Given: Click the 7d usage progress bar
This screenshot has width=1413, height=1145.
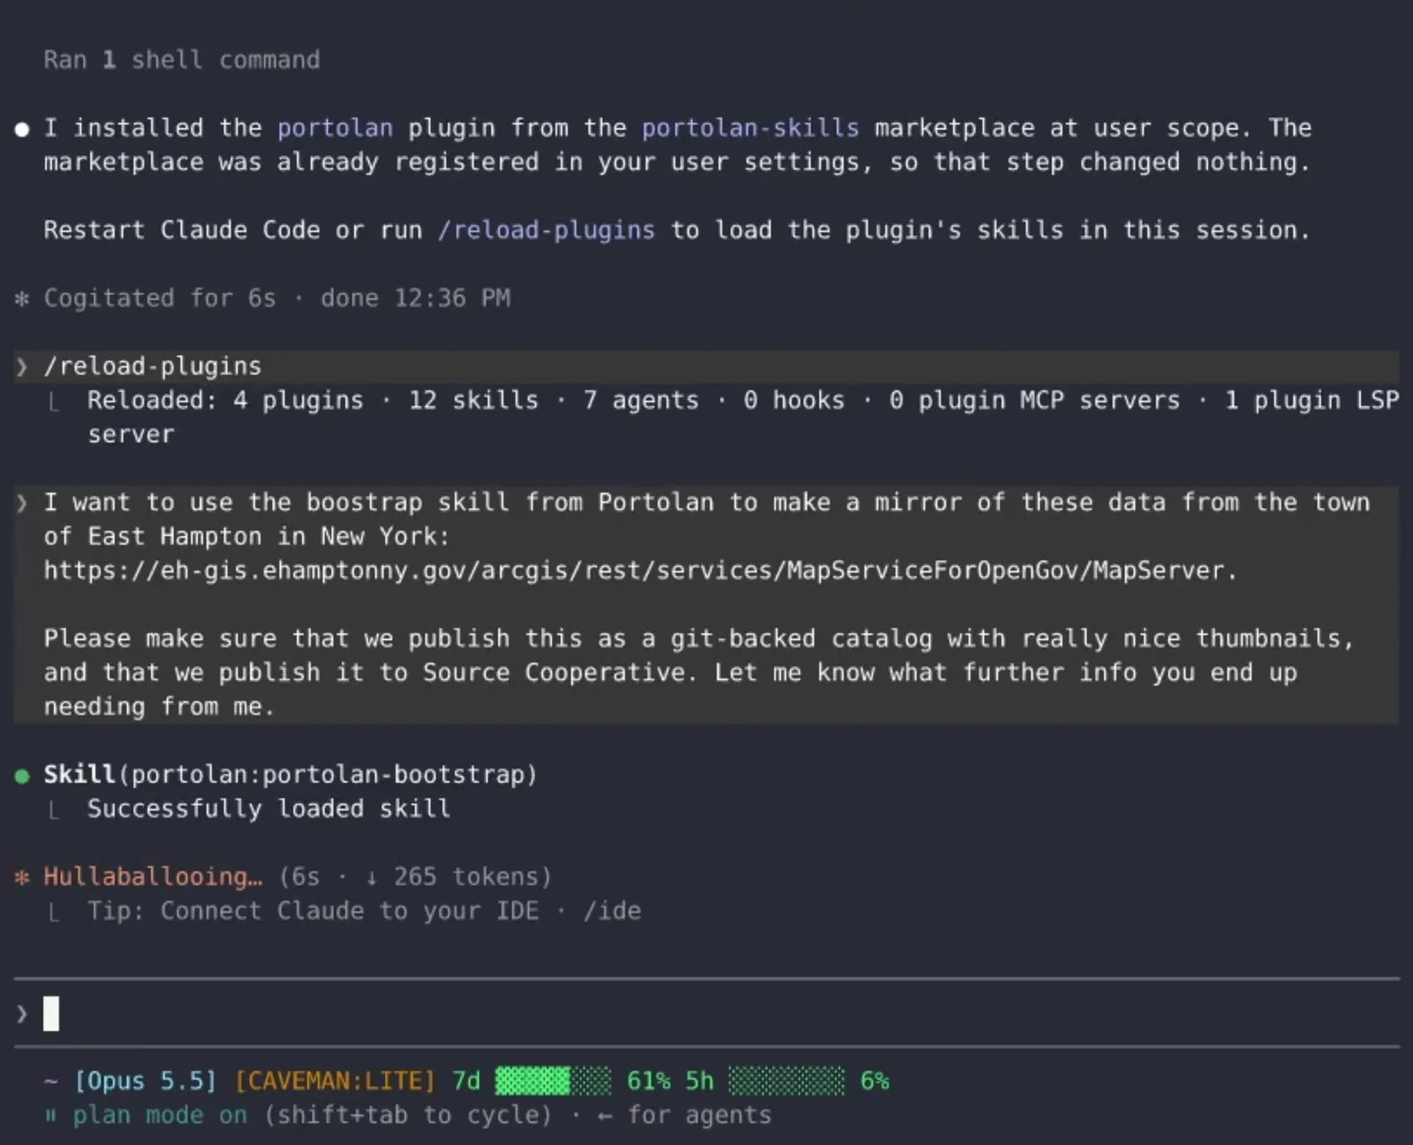Looking at the screenshot, I should coord(553,1081).
